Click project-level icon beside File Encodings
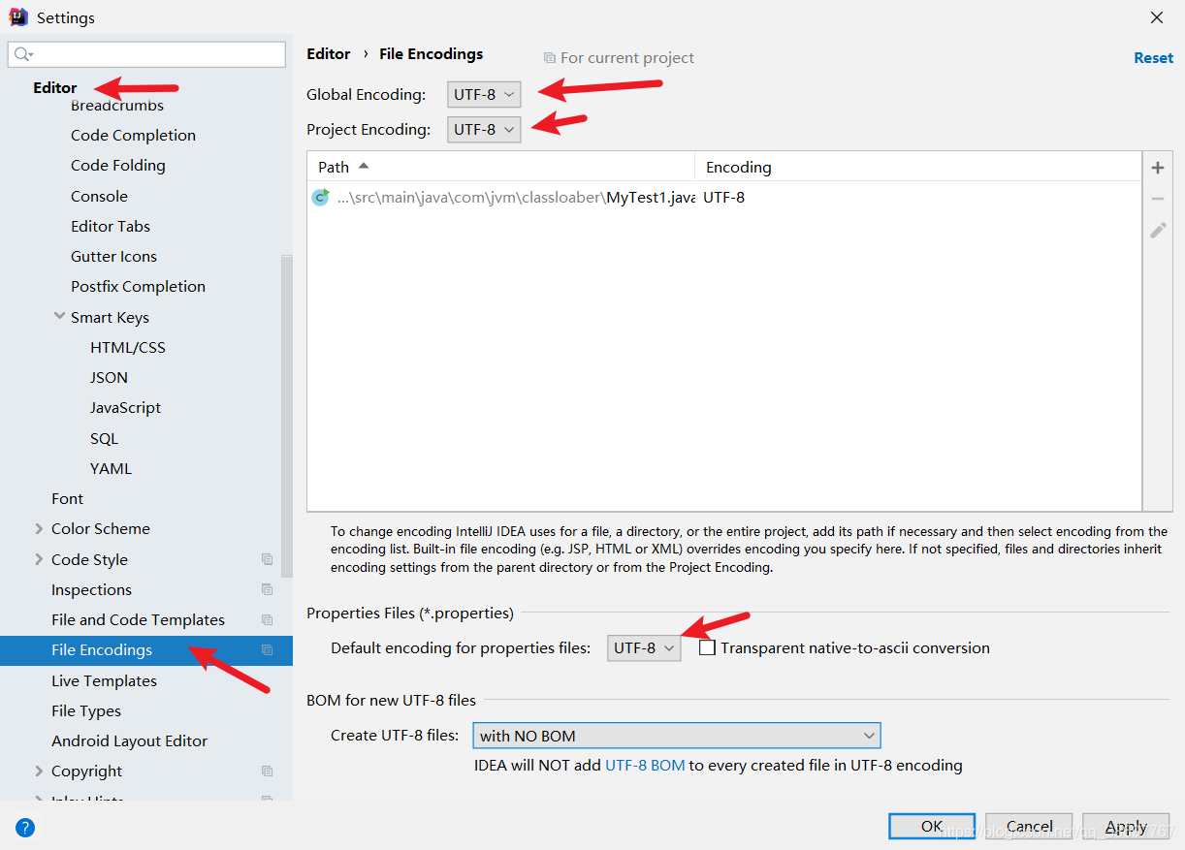The image size is (1185, 850). coord(267,650)
